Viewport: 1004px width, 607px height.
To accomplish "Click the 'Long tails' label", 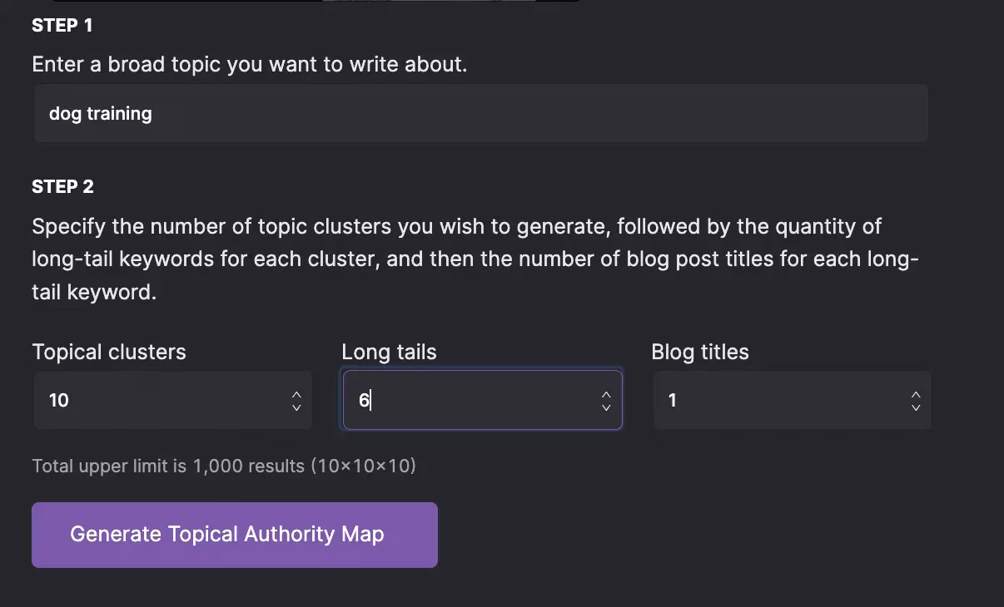I will click(x=389, y=352).
